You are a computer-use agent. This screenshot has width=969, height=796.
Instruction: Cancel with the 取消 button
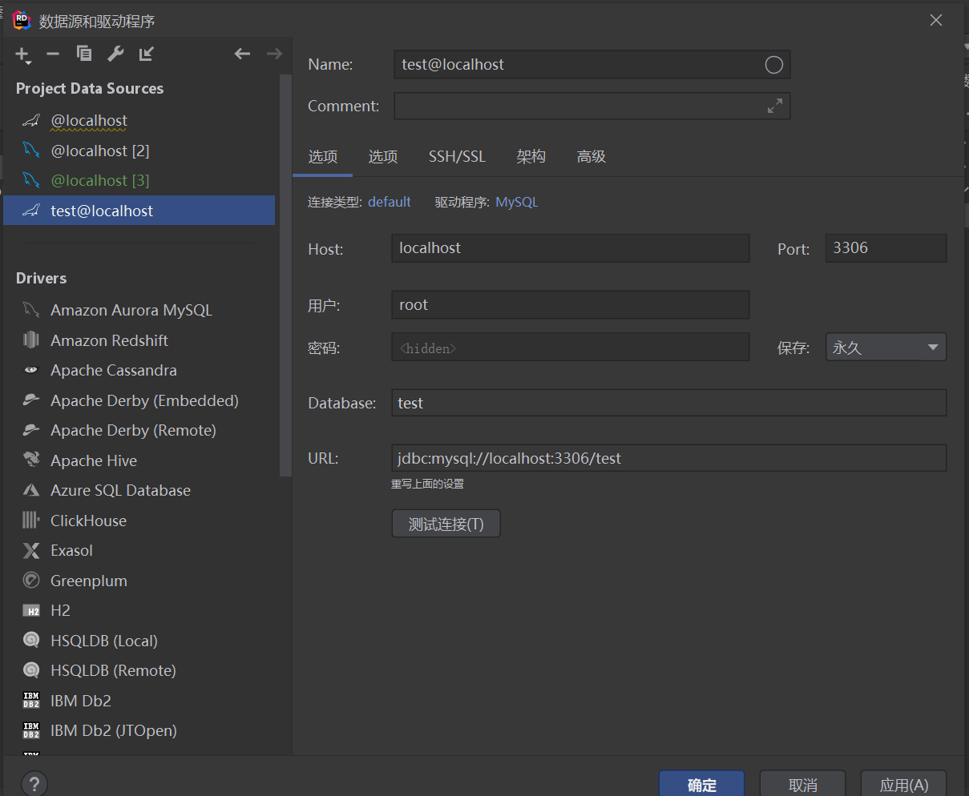click(x=802, y=785)
